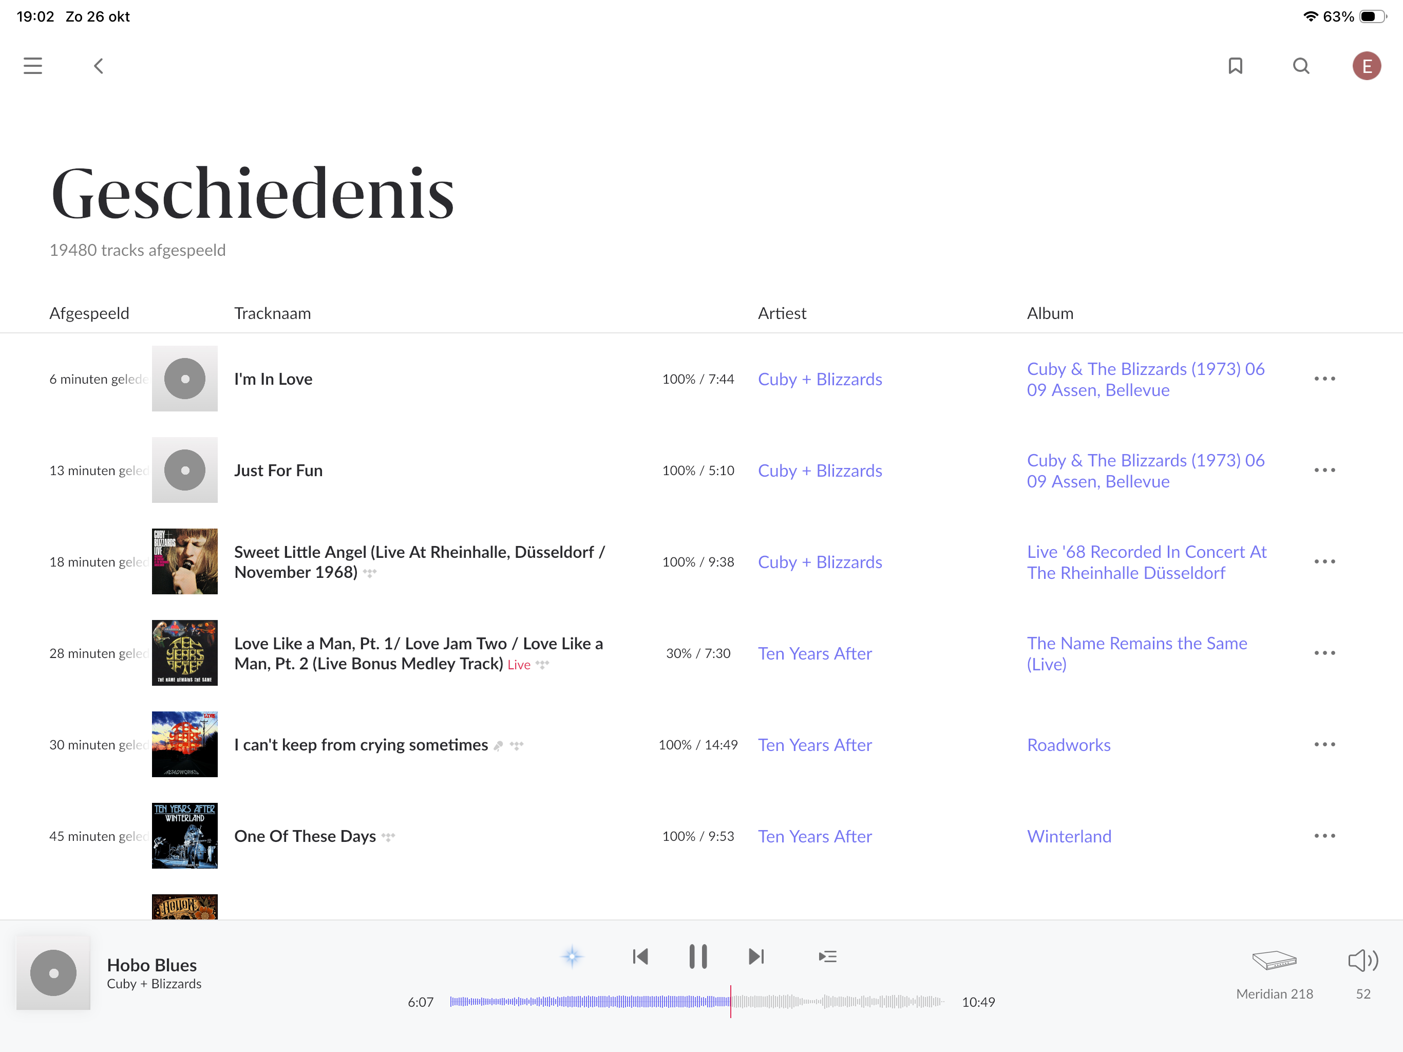This screenshot has width=1403, height=1052.
Task: Open more options for One Of These Days
Action: (1324, 836)
